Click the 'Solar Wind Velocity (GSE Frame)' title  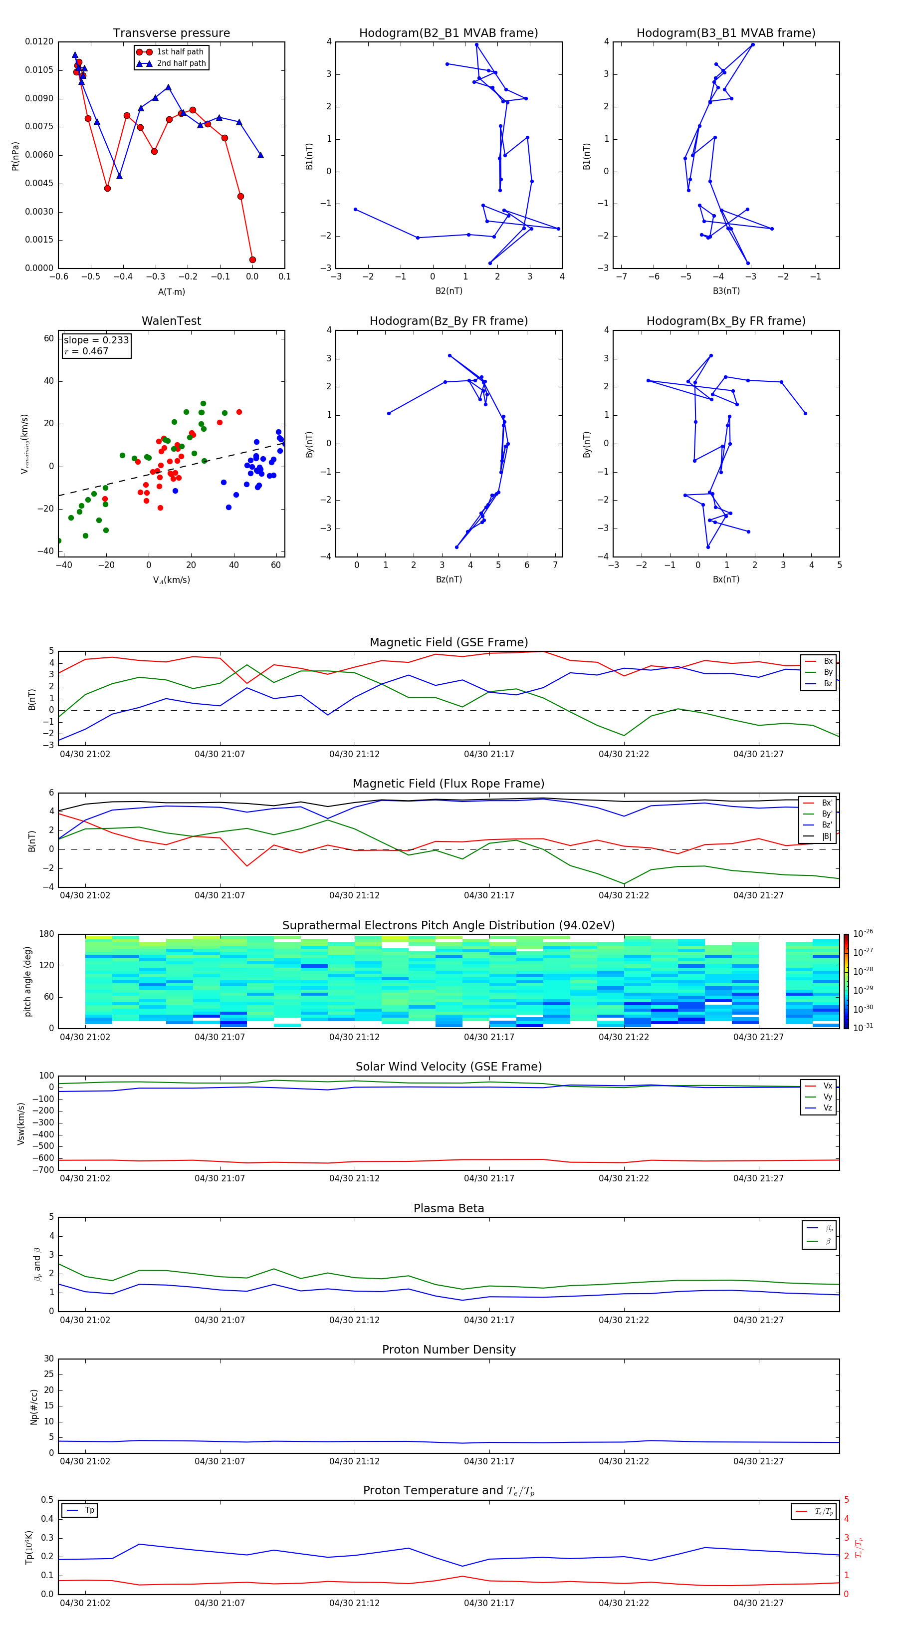coord(449,1067)
